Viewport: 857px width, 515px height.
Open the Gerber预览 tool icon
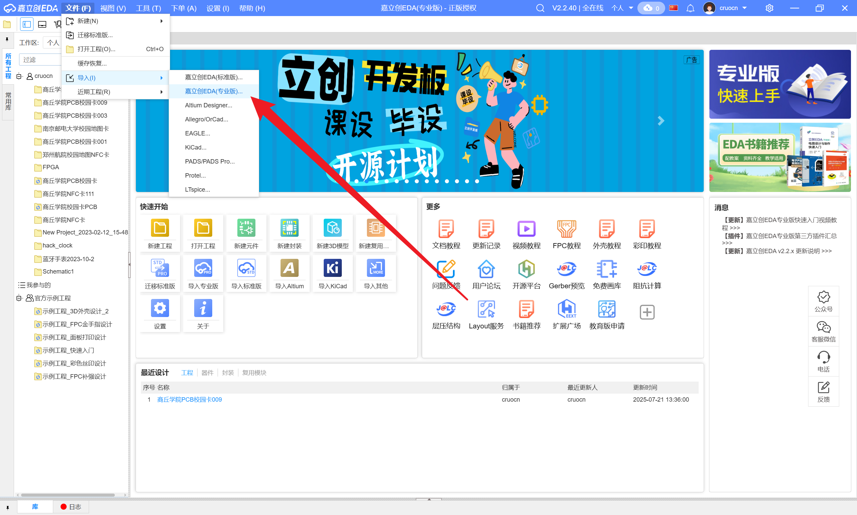pyautogui.click(x=566, y=269)
